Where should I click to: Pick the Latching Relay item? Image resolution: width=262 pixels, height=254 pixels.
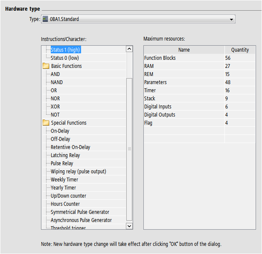click(x=65, y=155)
